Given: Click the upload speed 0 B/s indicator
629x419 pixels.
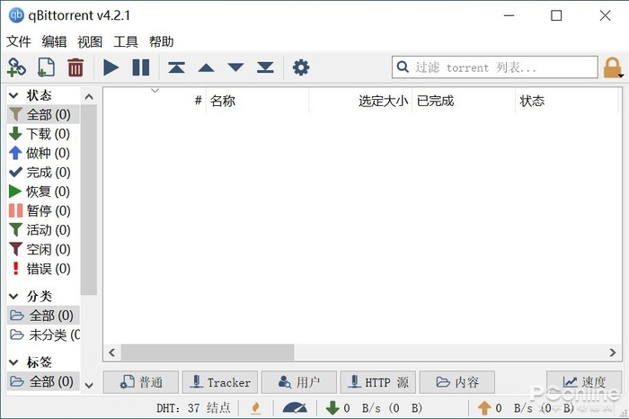Looking at the screenshot, I should tap(526, 408).
